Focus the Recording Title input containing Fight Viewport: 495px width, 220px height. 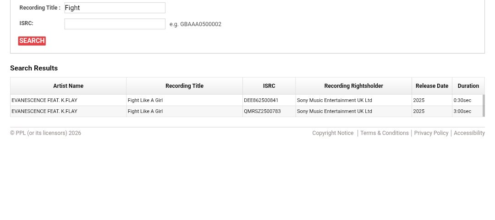(115, 8)
